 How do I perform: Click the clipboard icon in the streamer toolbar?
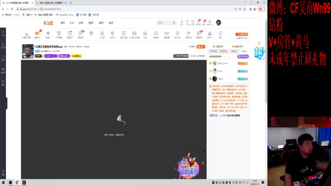coord(123,33)
